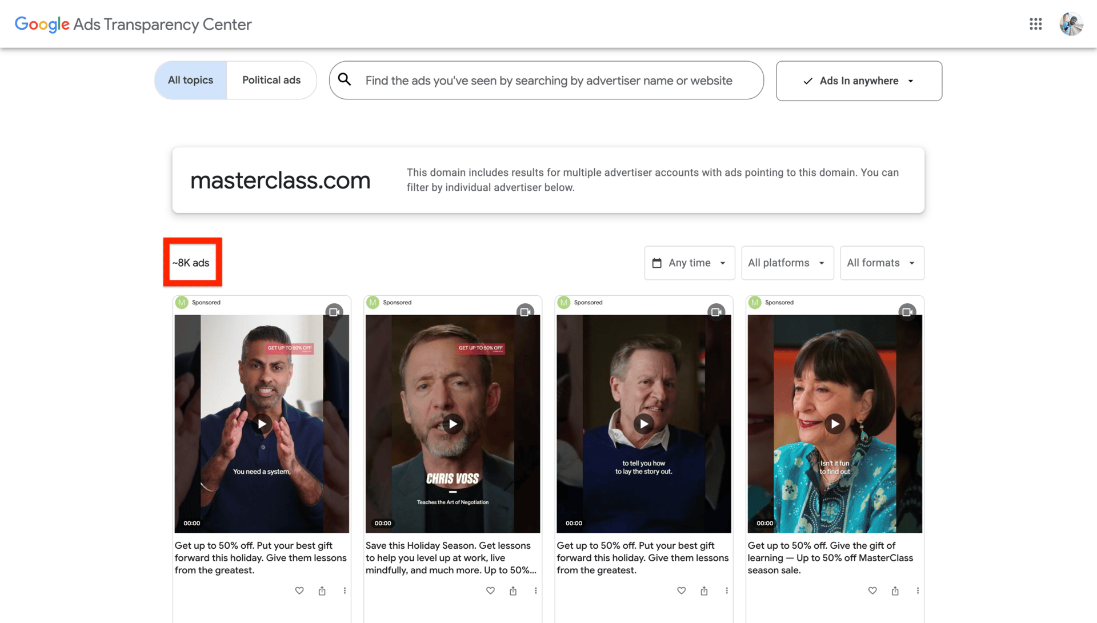The image size is (1097, 623).
Task: Focus the advertiser search field
Action: point(548,81)
